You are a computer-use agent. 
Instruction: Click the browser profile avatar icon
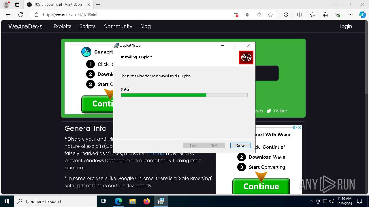click(x=6, y=5)
